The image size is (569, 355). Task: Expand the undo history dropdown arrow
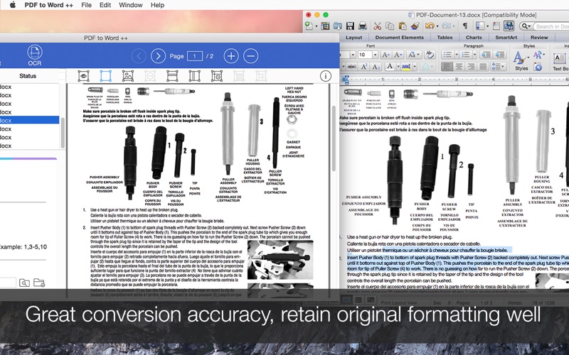[x=437, y=26]
